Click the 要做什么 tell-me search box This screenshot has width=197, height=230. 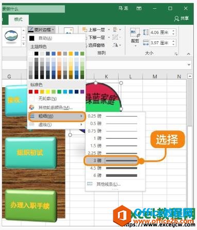34,9
